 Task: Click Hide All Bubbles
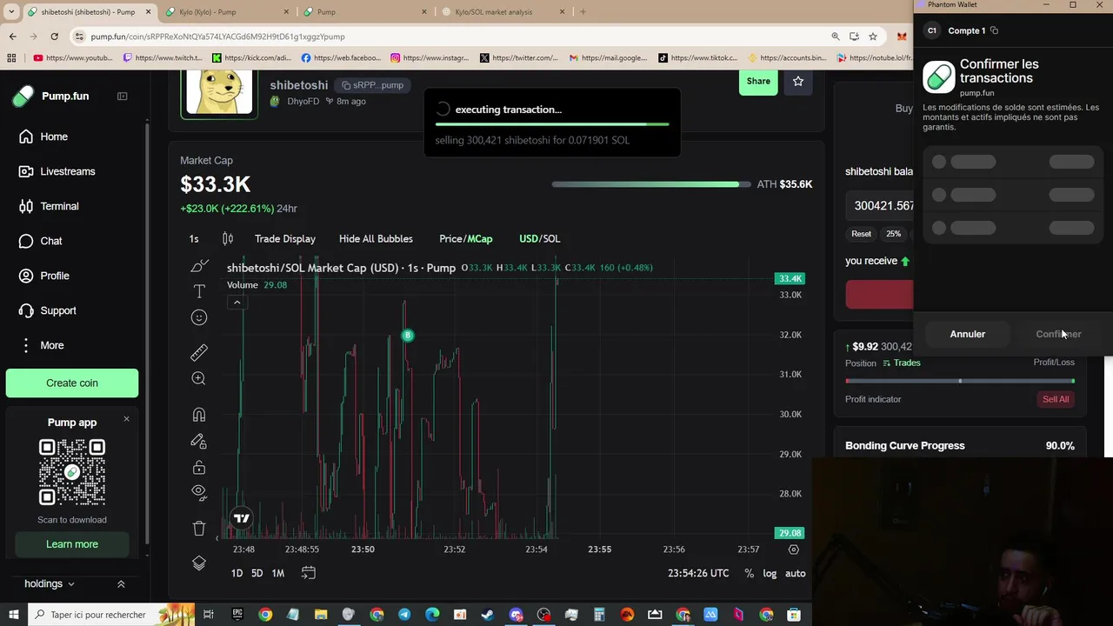coord(376,238)
